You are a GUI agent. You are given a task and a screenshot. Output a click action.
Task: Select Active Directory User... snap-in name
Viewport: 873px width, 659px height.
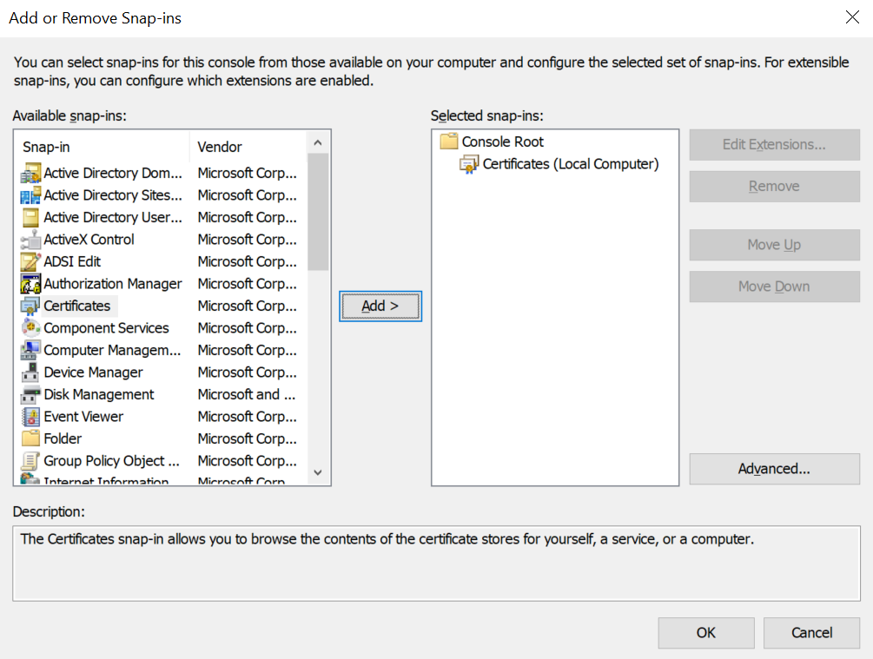click(113, 217)
